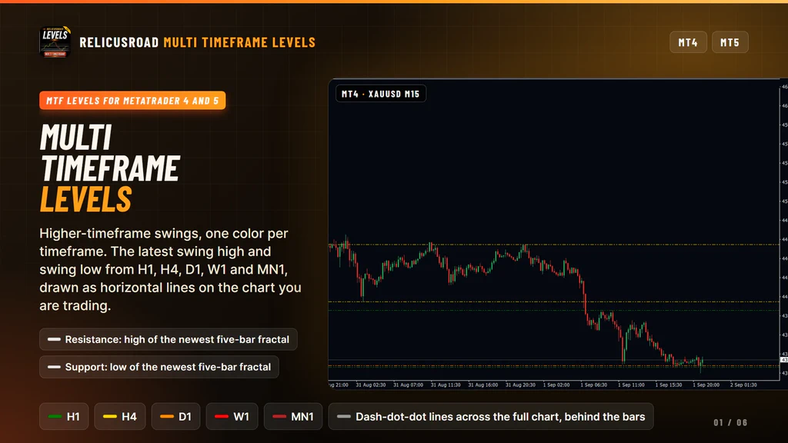Click the RELICUSROAD MULTI TIMEFRAME LEVELS header title
The height and width of the screenshot is (443, 788).
pyautogui.click(x=198, y=42)
